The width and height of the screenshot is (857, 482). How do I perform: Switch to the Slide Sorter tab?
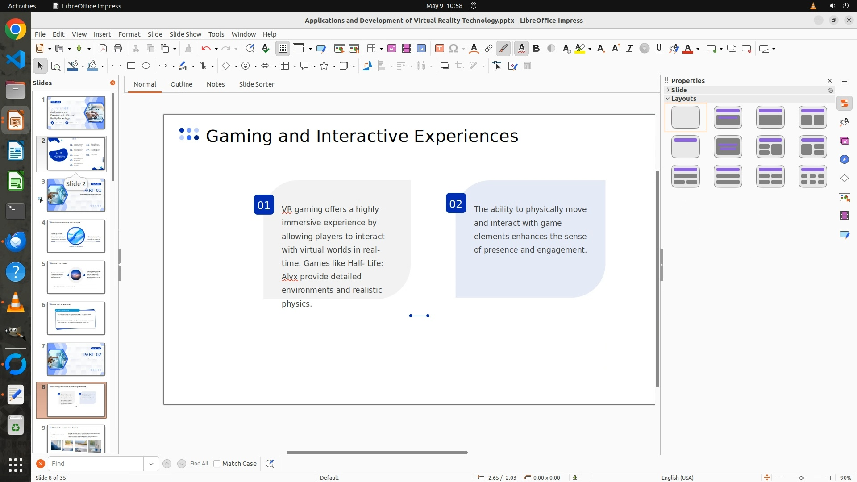click(x=256, y=84)
